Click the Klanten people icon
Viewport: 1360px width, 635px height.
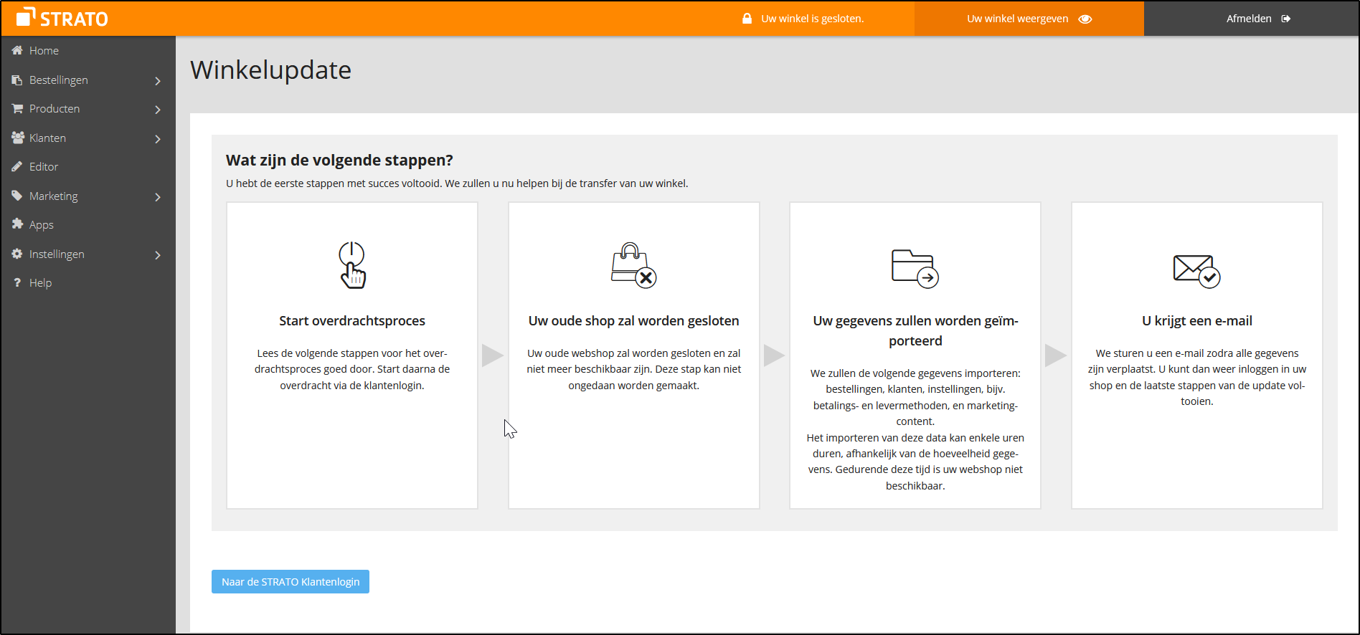pos(17,138)
